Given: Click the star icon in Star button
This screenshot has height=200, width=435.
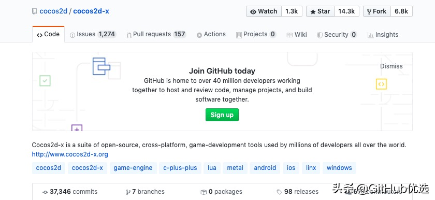Looking at the screenshot, I should (313, 12).
